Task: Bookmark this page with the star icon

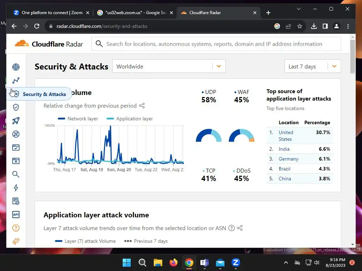Action: (x=299, y=26)
